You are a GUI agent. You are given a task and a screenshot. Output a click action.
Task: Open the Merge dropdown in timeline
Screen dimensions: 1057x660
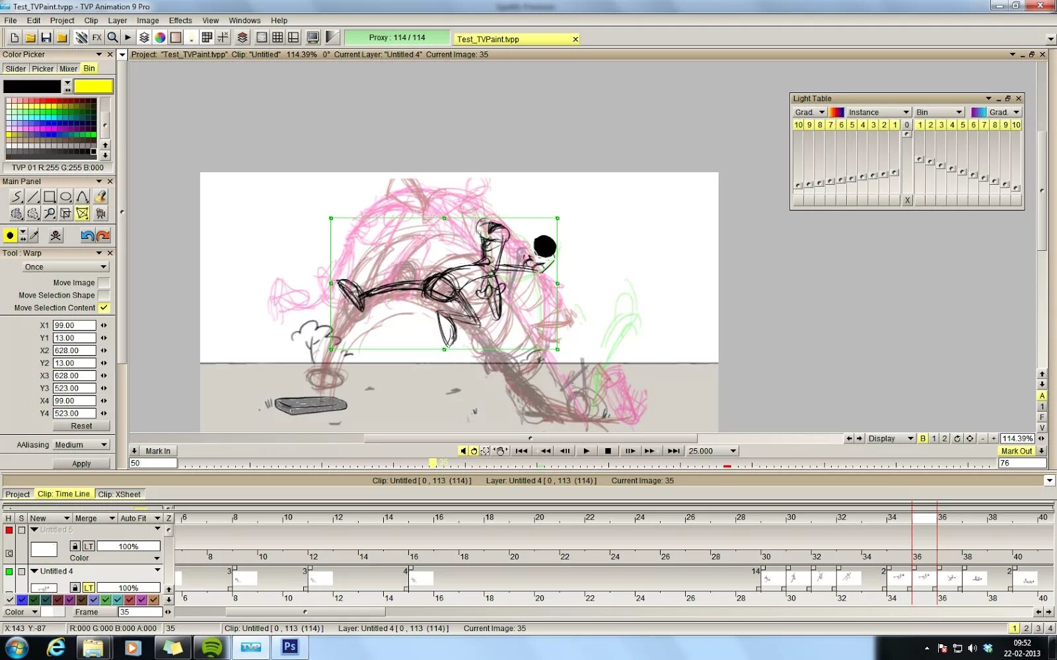(x=94, y=518)
